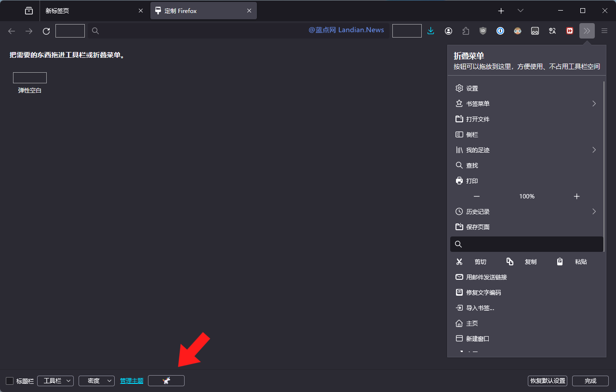Image resolution: width=616 pixels, height=392 pixels.
Task: Click the uBlock shield icon in toolbar
Action: click(x=483, y=31)
